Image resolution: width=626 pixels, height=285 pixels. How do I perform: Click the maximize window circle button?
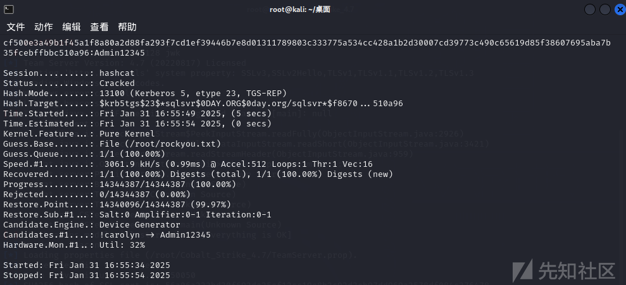605,10
